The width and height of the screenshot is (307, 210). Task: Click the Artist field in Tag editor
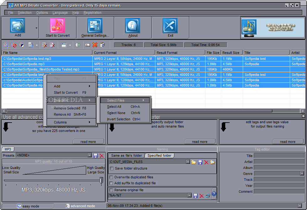click(279, 162)
